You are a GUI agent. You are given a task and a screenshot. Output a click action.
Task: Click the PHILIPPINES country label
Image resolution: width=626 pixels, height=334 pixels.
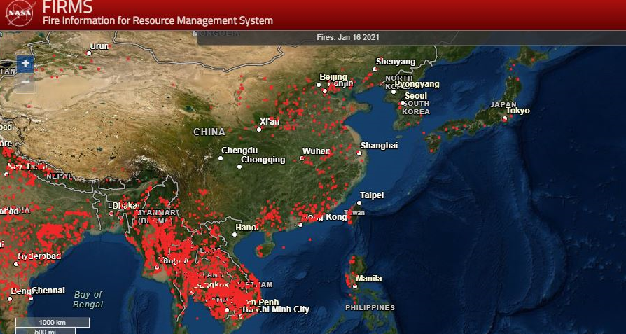point(370,308)
